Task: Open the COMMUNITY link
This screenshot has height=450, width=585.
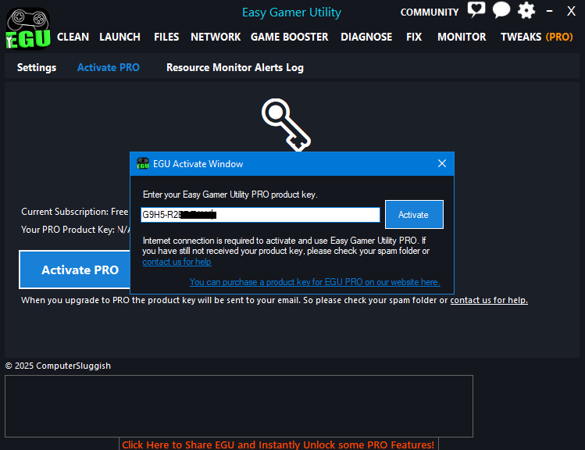Action: (x=430, y=12)
